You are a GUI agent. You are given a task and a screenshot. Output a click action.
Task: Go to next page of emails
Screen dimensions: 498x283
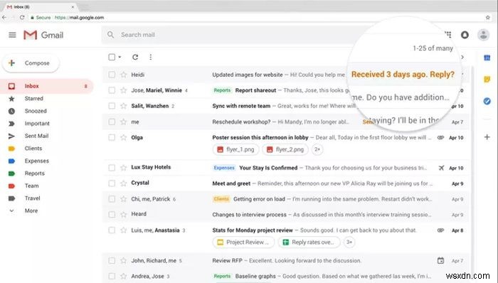coord(462,57)
